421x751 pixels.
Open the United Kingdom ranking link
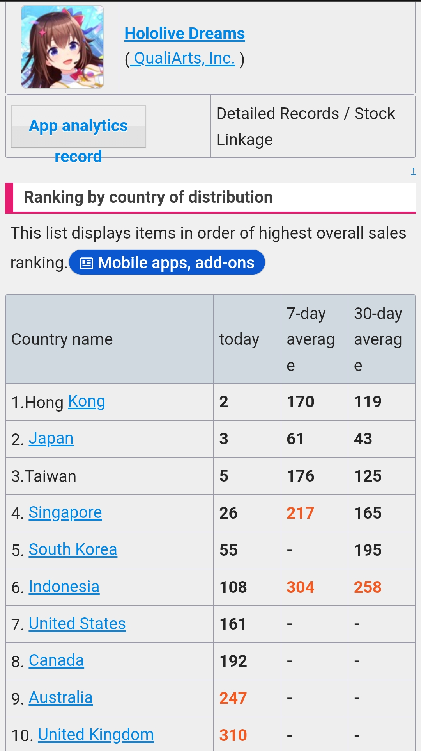[96, 735]
